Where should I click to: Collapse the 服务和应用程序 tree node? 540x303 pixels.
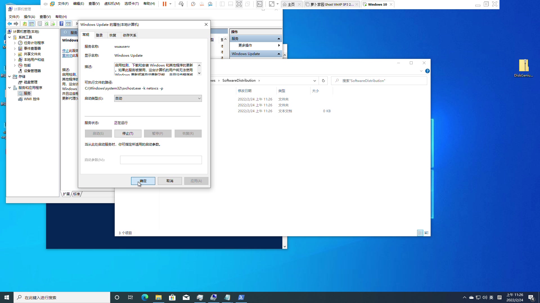pos(9,88)
